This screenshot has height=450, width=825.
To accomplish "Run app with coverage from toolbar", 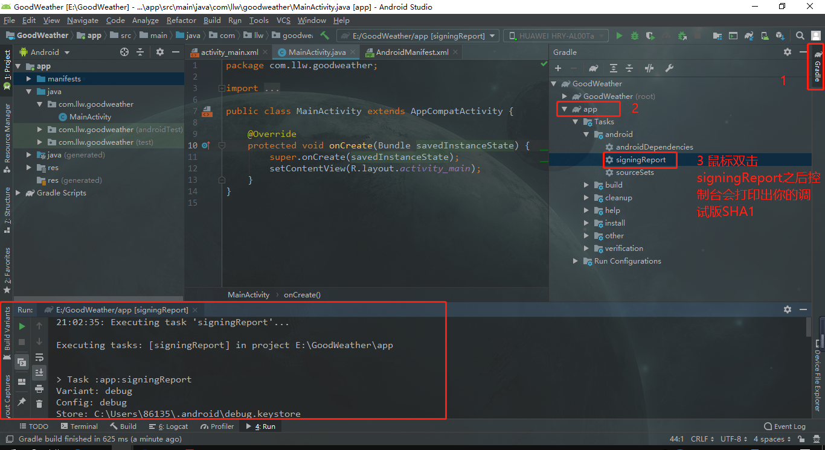I will click(650, 36).
